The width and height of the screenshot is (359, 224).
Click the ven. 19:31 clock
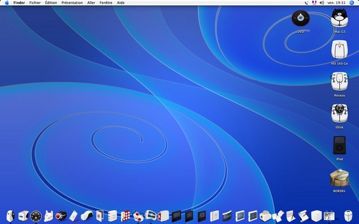click(x=337, y=3)
